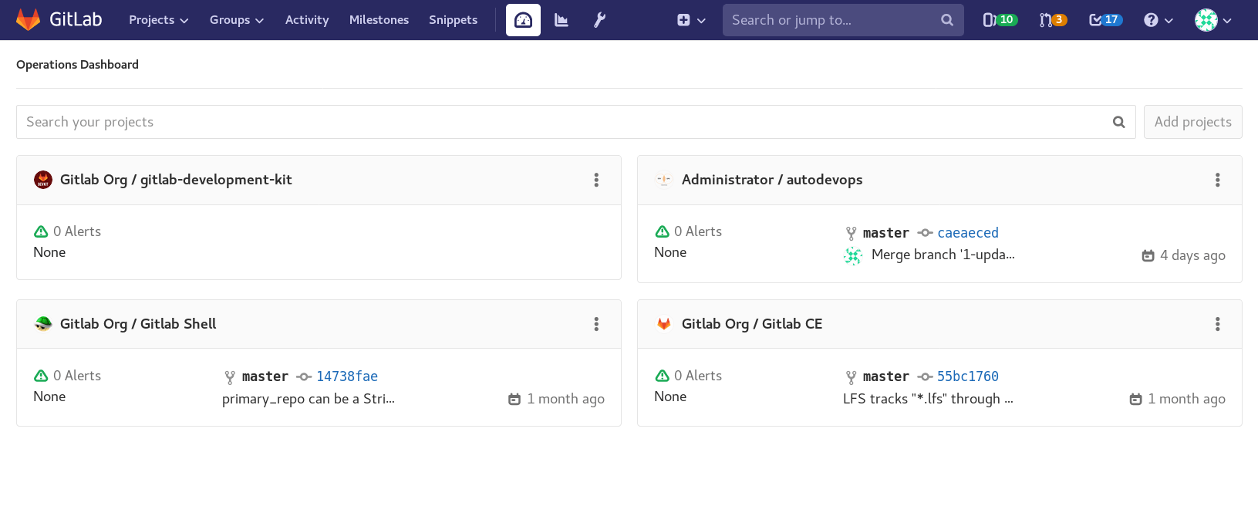This screenshot has width=1258, height=513.
Task: Open commit link caeaeced
Action: (x=967, y=233)
